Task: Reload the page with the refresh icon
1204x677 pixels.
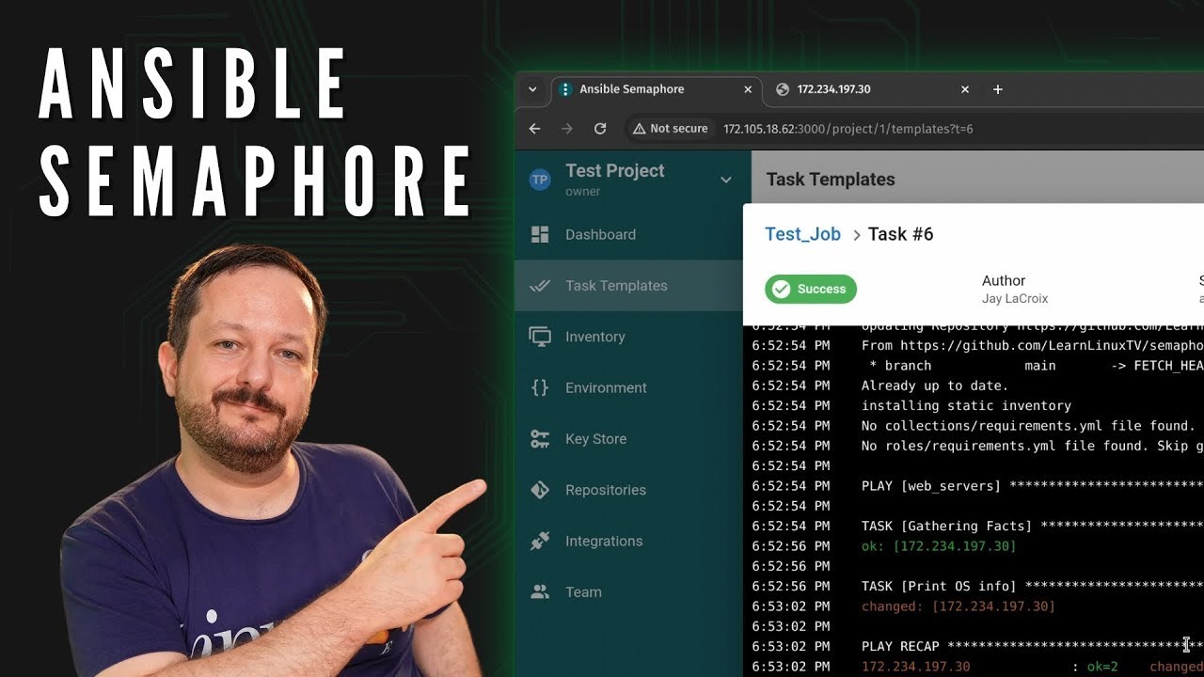Action: [x=600, y=129]
